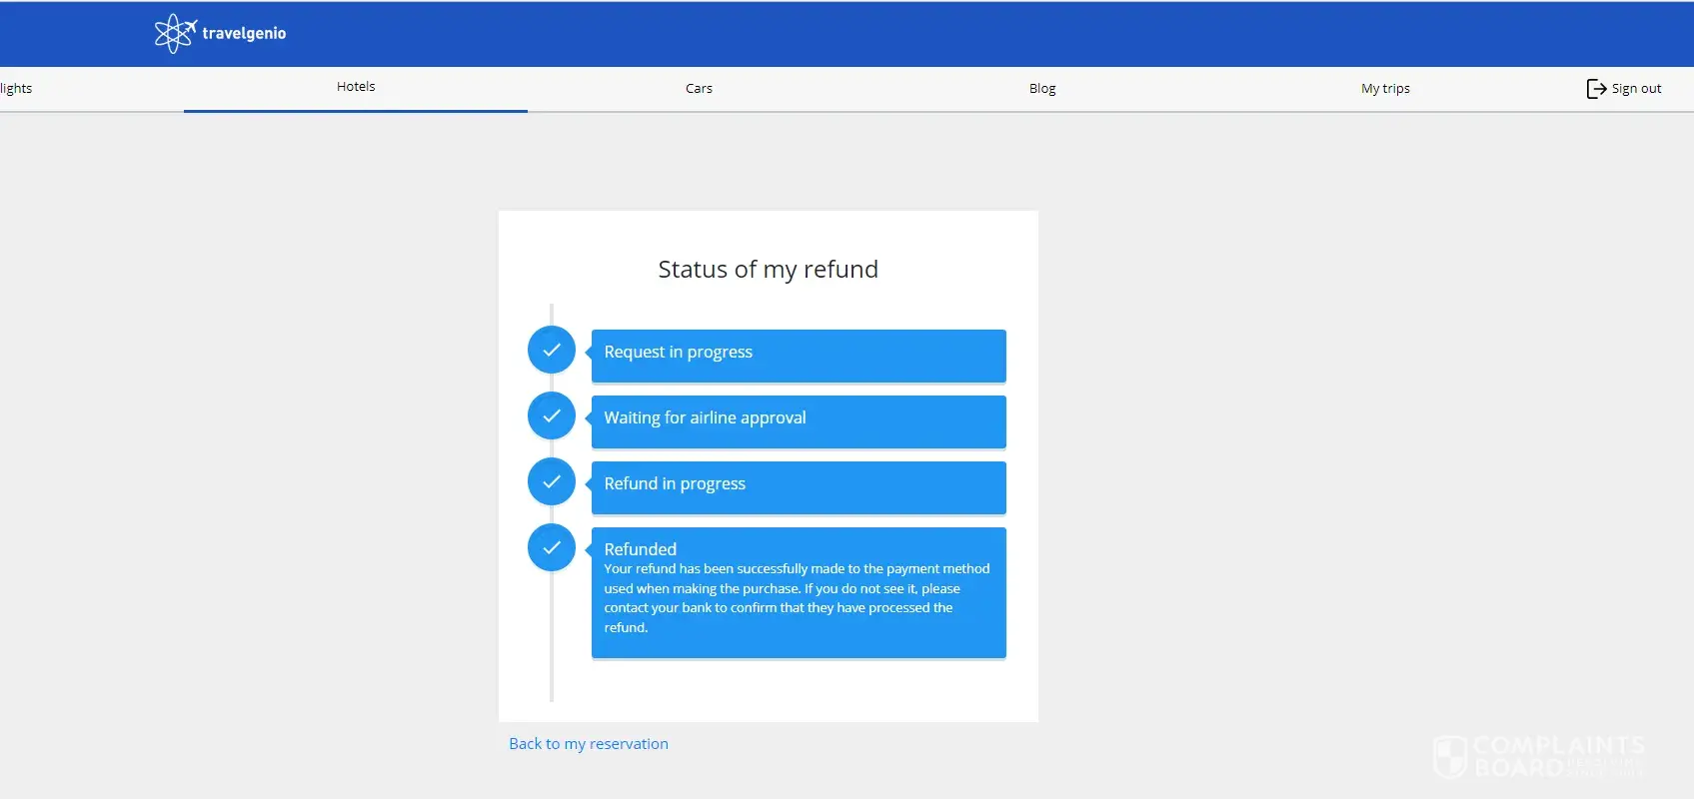This screenshot has height=799, width=1694.
Task: Follow the Back to my reservation link
Action: [x=589, y=744]
